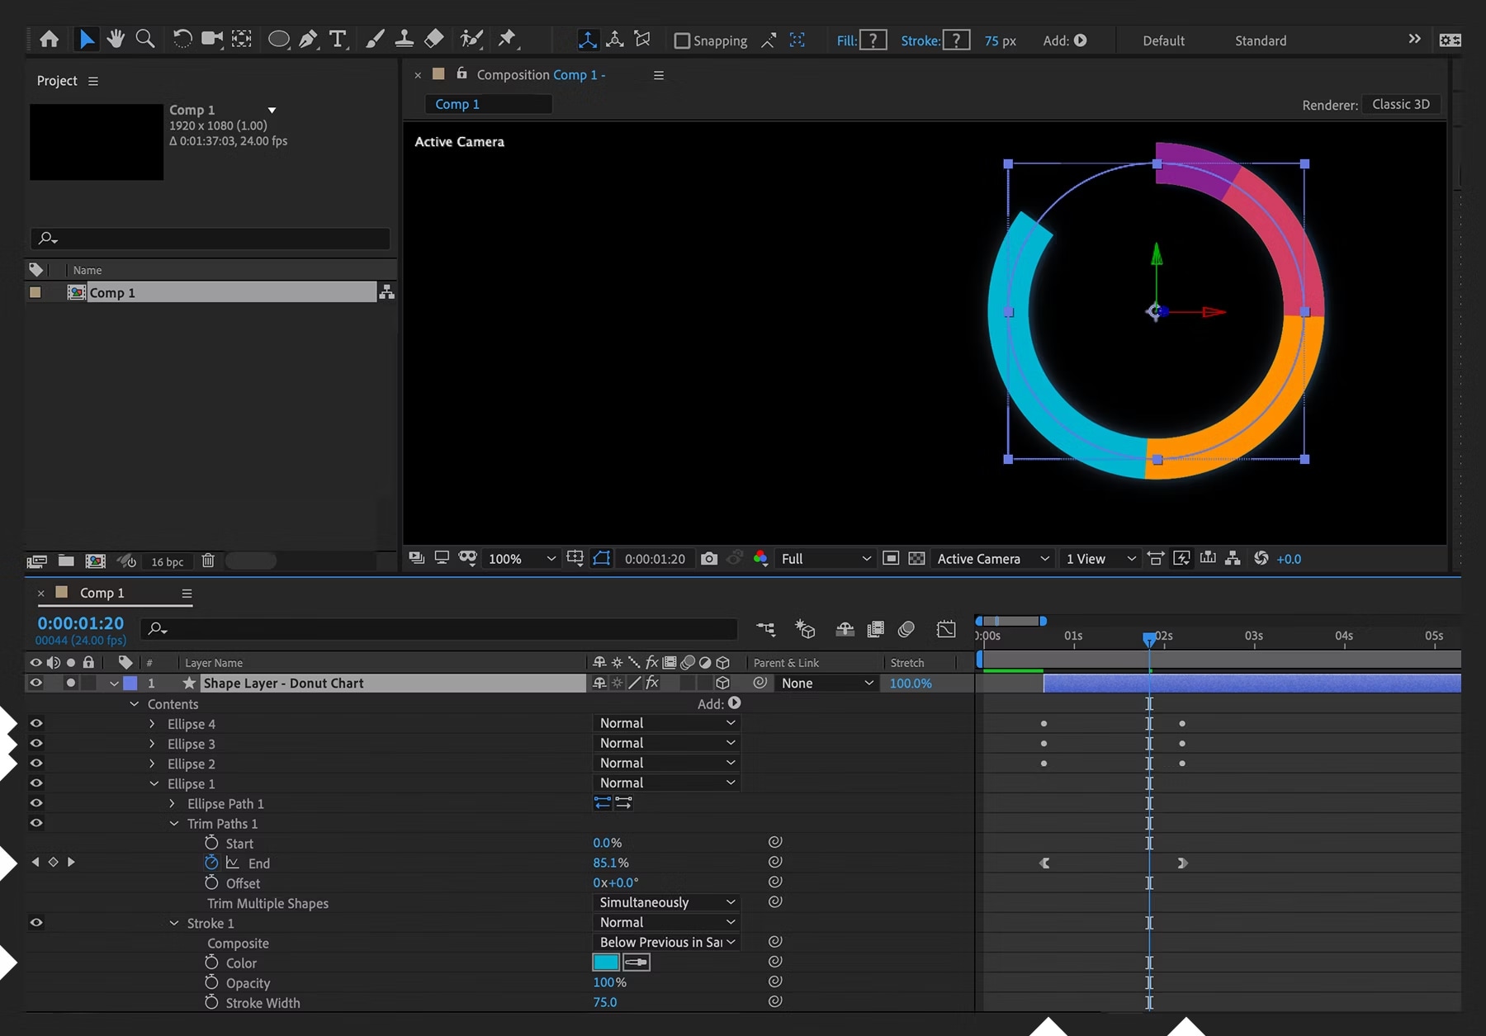
Task: Enable the Snapping checkbox
Action: [x=682, y=40]
